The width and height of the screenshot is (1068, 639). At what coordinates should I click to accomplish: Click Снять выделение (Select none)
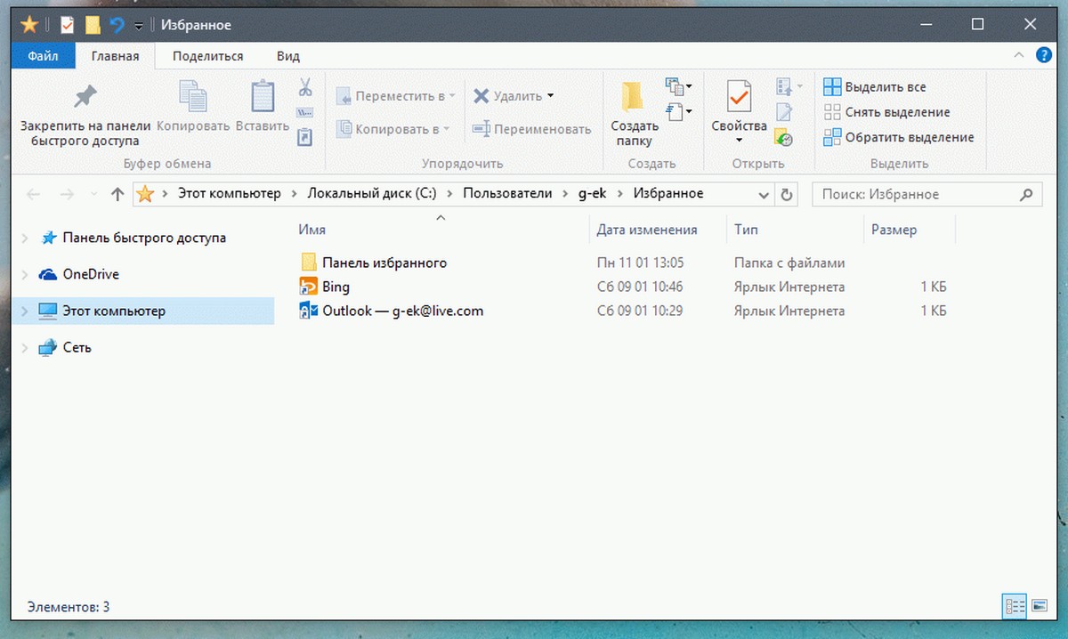[x=886, y=112]
